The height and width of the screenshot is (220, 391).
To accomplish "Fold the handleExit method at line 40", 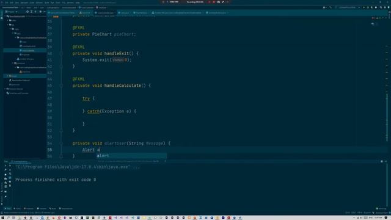I will pos(61,53).
